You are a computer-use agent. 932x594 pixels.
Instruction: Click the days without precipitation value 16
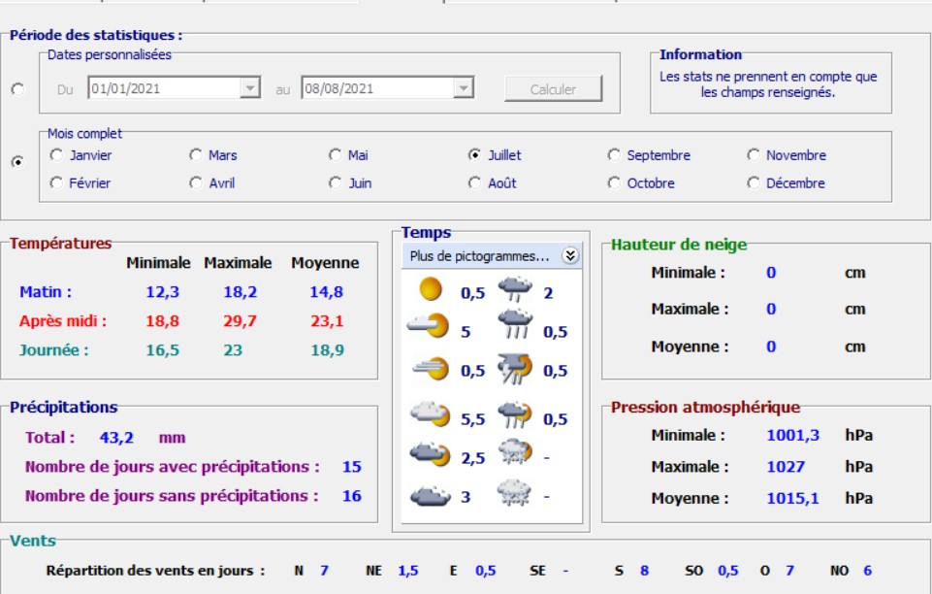pos(351,496)
